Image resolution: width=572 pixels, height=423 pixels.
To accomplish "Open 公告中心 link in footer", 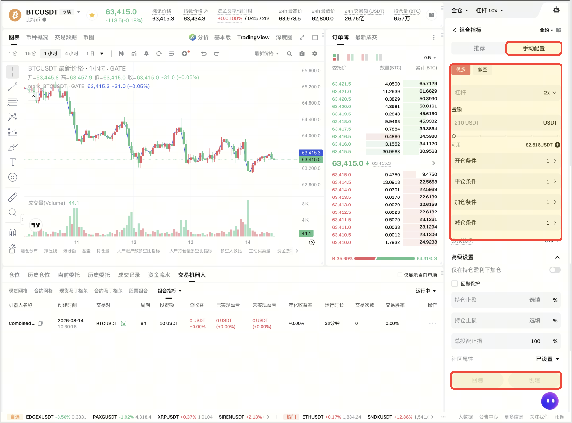I will point(488,417).
